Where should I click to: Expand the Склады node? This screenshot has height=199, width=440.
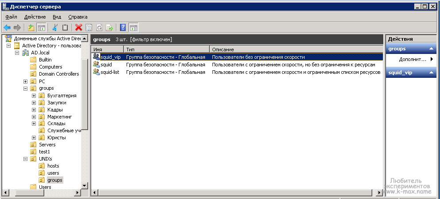click(x=34, y=124)
